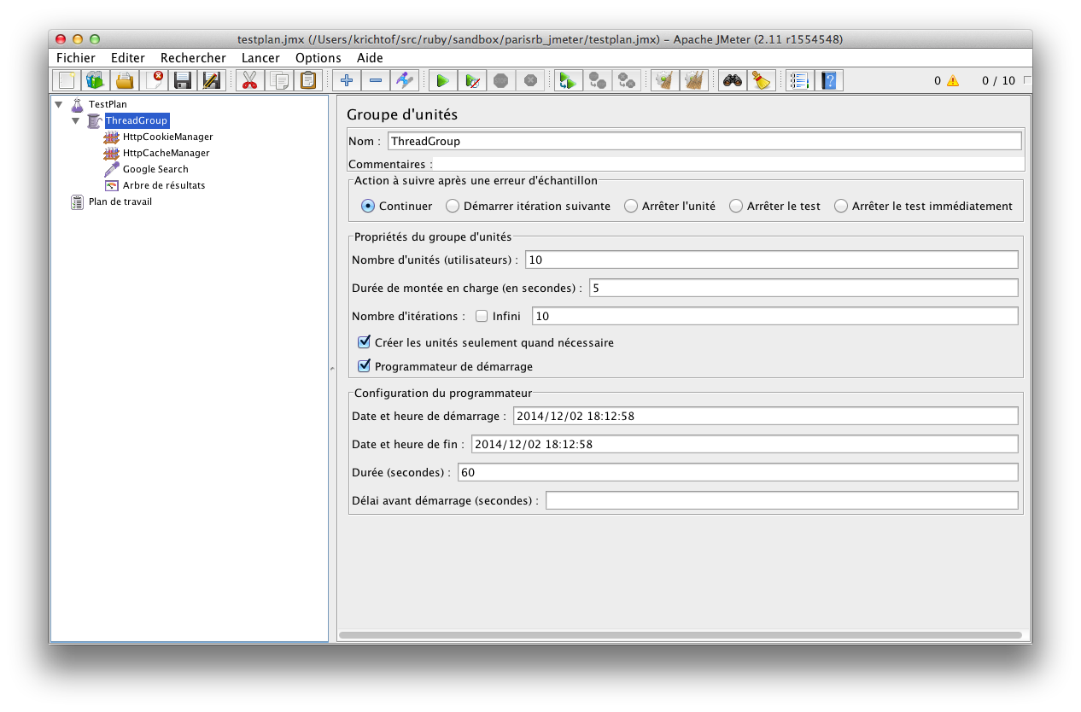This screenshot has width=1081, height=712.
Task: Open the Function helper list icon
Action: pyautogui.click(x=800, y=80)
